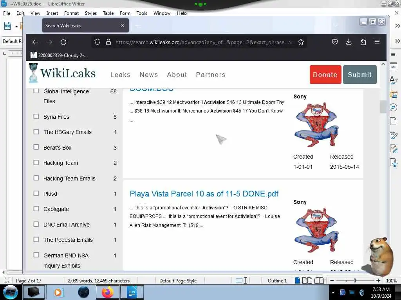Open LibreOffice sidebar Navigator deck
Screen dimensions: 401x300
coord(394,107)
